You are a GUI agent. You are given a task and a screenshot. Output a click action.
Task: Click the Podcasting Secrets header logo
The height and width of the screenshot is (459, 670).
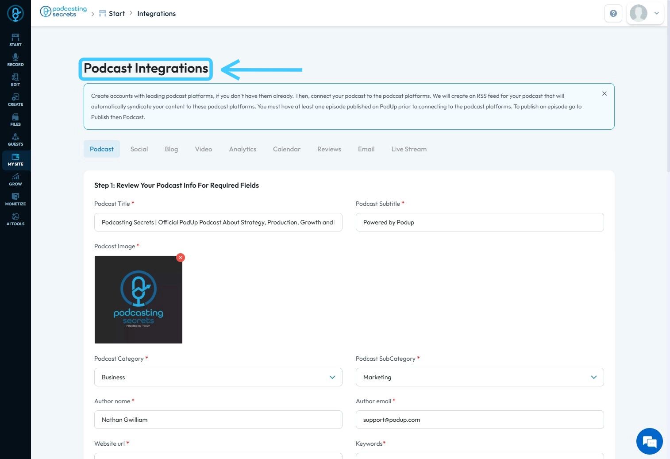63,12
